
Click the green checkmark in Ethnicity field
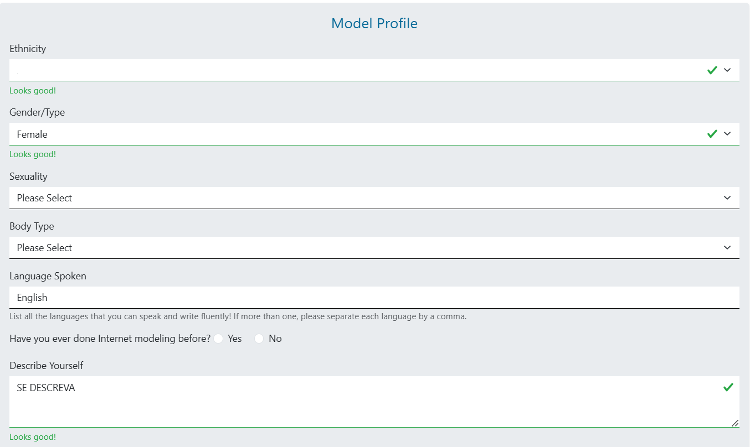point(712,70)
